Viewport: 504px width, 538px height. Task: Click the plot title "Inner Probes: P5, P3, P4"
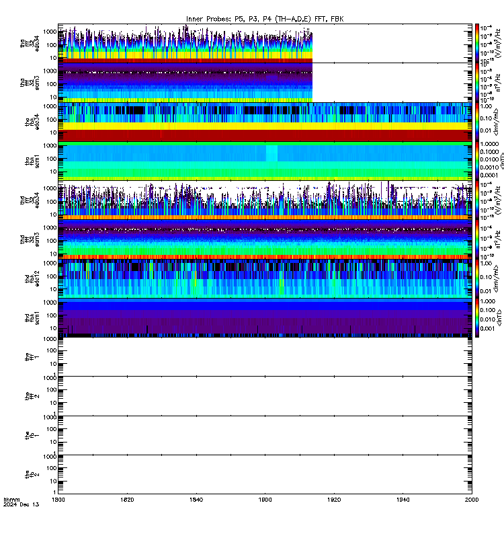[x=229, y=20]
